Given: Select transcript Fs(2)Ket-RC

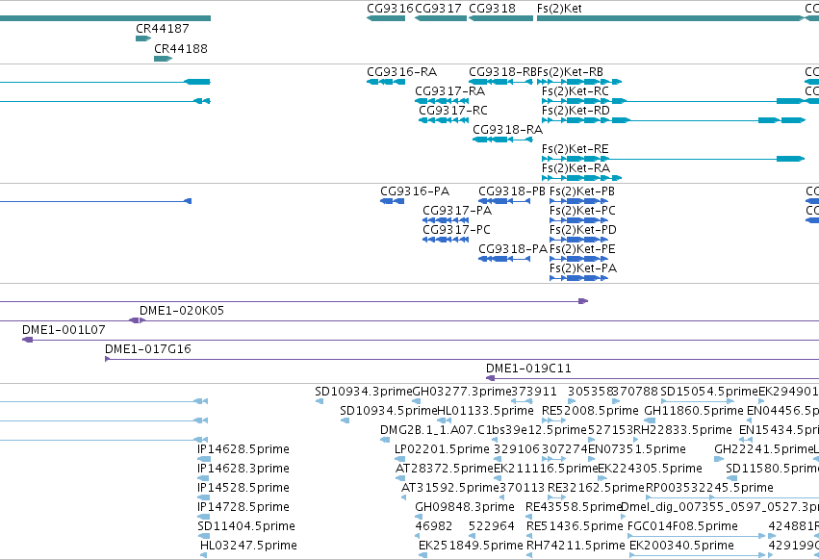Looking at the screenshot, I should point(673,101).
